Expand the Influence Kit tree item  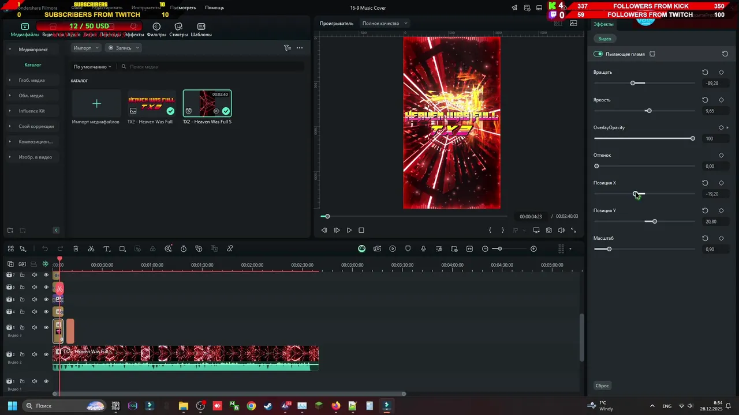[x=10, y=111]
